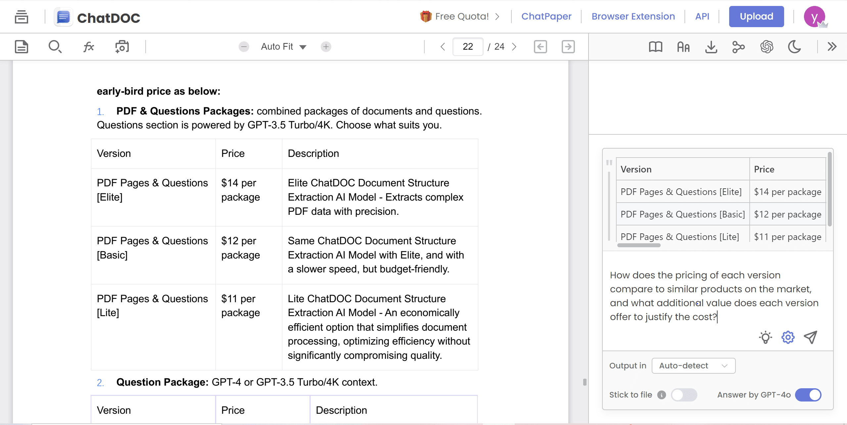Open the Auto Fit zoom dropdown

(284, 47)
